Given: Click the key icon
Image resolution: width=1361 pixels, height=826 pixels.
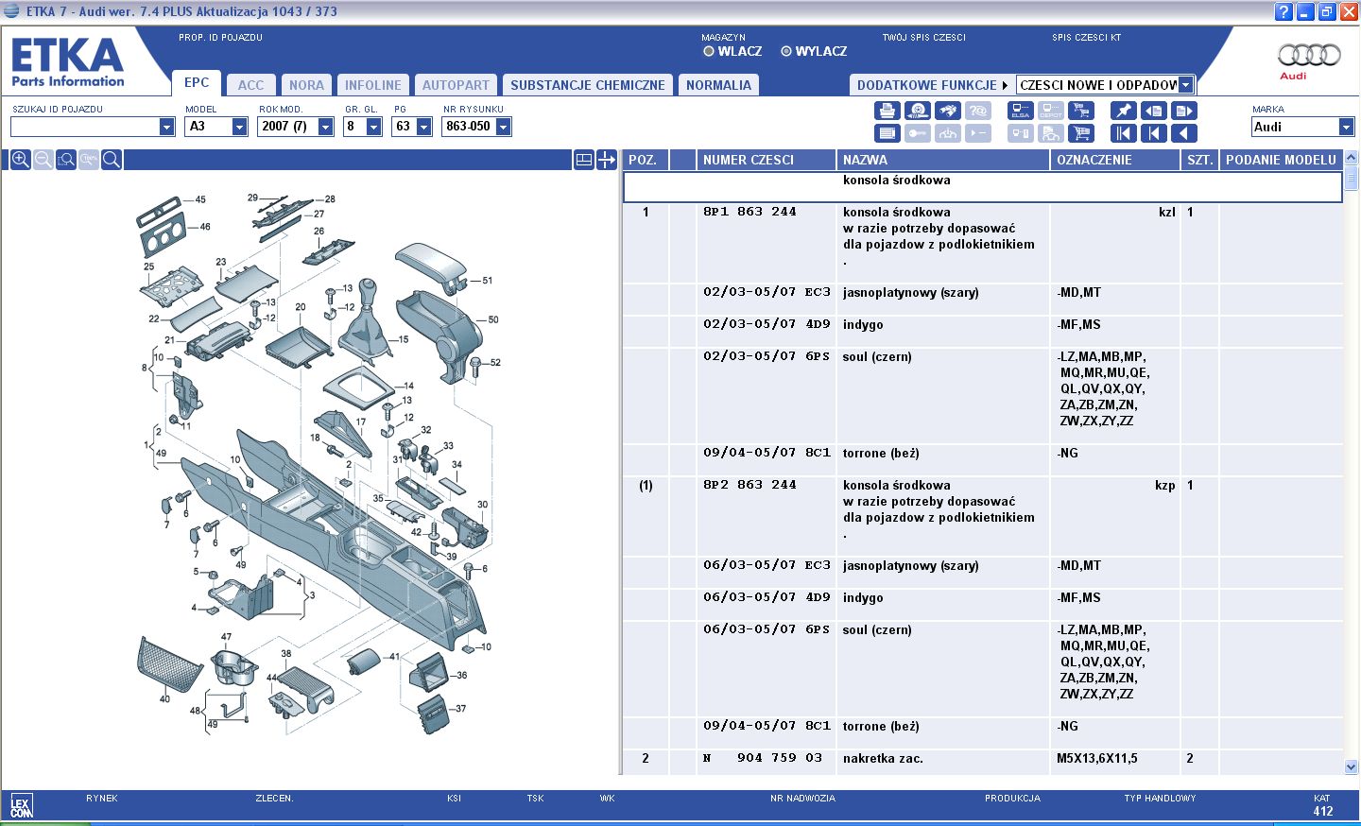Looking at the screenshot, I should 917,133.
